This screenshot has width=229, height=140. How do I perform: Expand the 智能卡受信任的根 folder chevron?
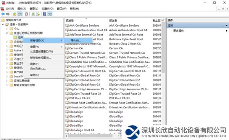click(x=7, y=85)
